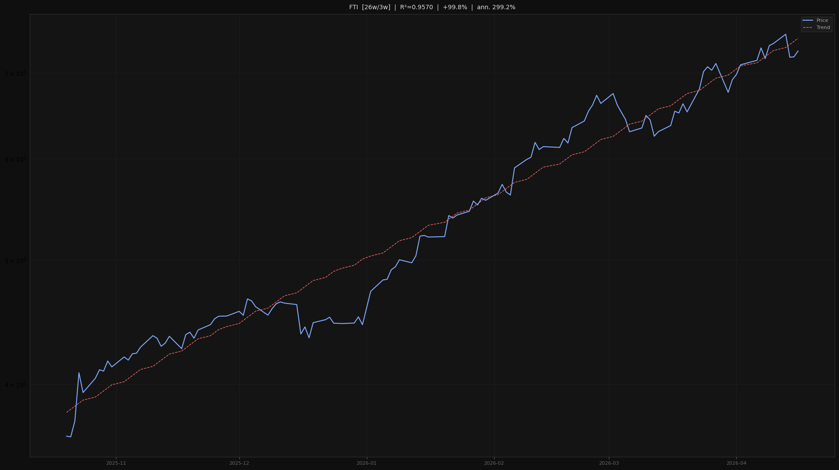Select the FTI [26w/3w] label in title
This screenshot has width=839, height=470.
coord(369,7)
